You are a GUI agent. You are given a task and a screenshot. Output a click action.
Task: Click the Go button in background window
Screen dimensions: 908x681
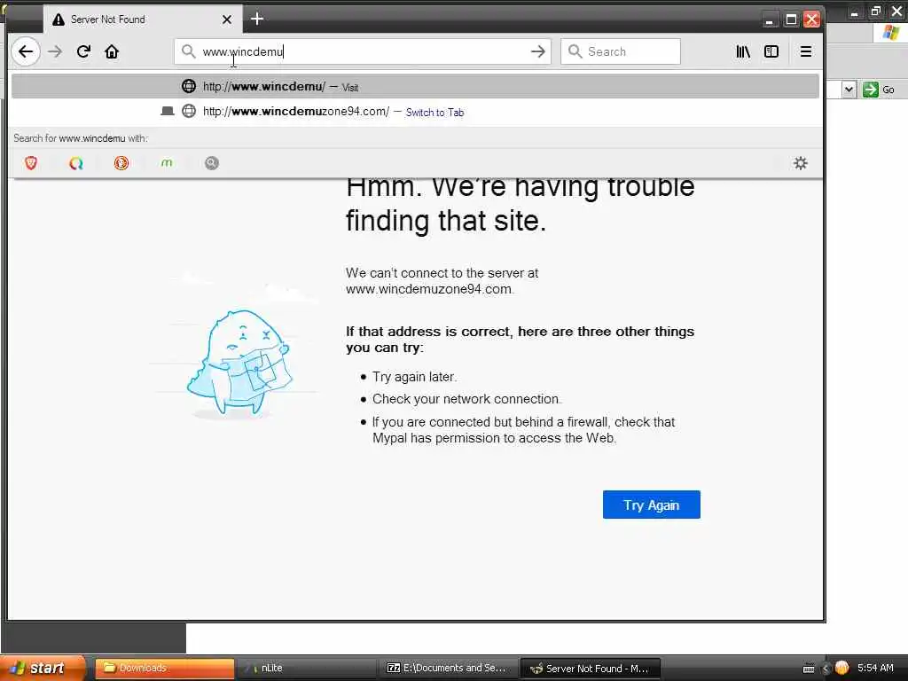(x=879, y=90)
